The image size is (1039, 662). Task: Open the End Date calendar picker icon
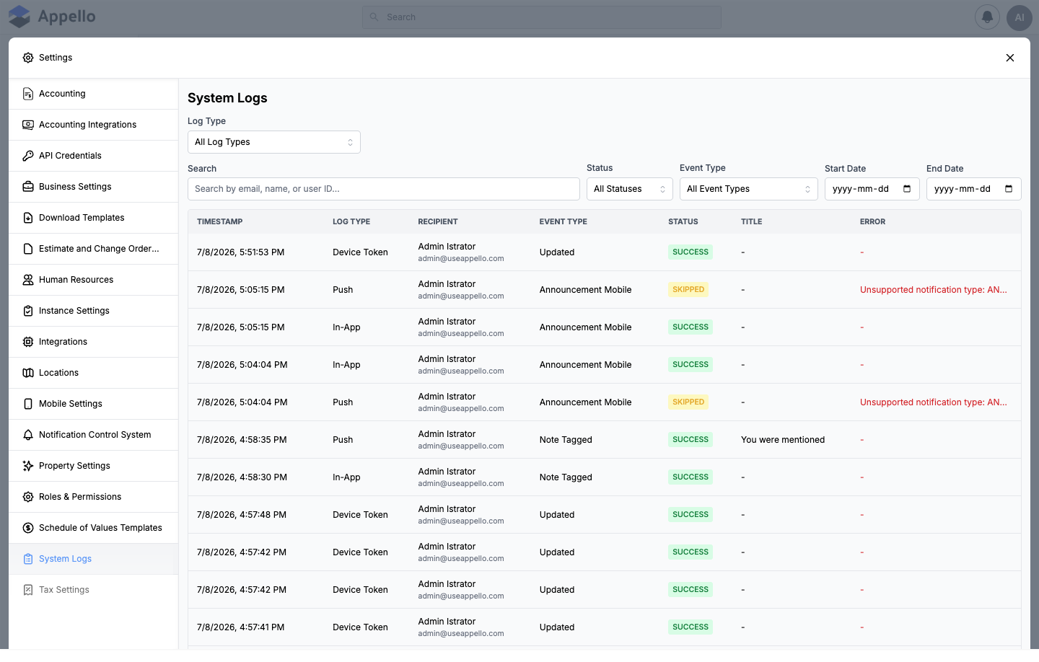coord(1009,189)
